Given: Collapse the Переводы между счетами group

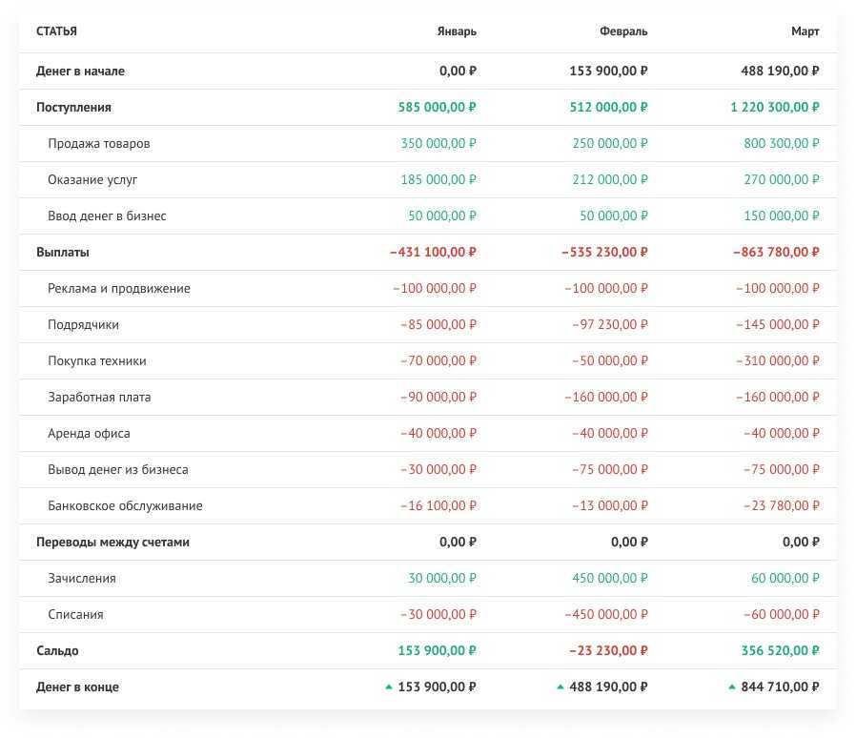Looking at the screenshot, I should coord(112,543).
